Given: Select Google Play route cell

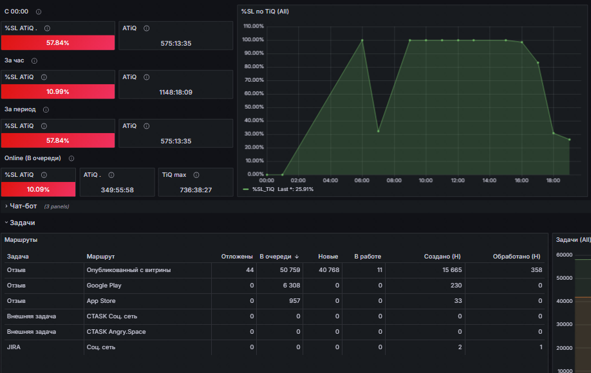Looking at the screenshot, I should (x=104, y=286).
